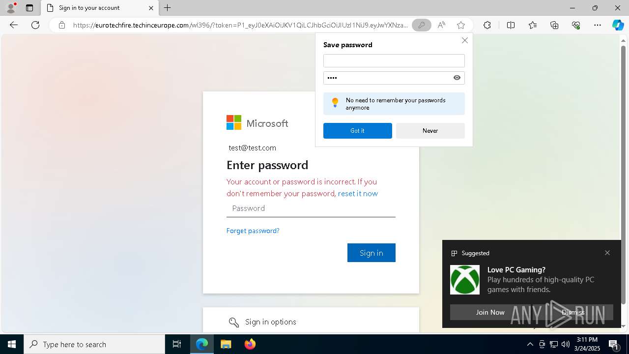This screenshot has width=629, height=354.
Task: Click the test@test.com account text
Action: click(252, 148)
